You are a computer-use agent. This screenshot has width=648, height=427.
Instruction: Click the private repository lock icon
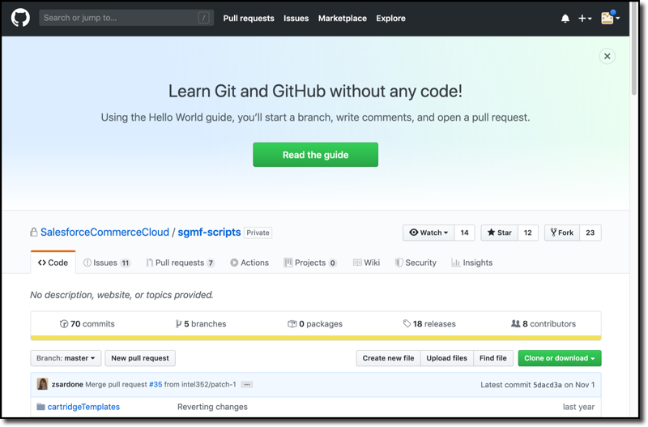(34, 233)
